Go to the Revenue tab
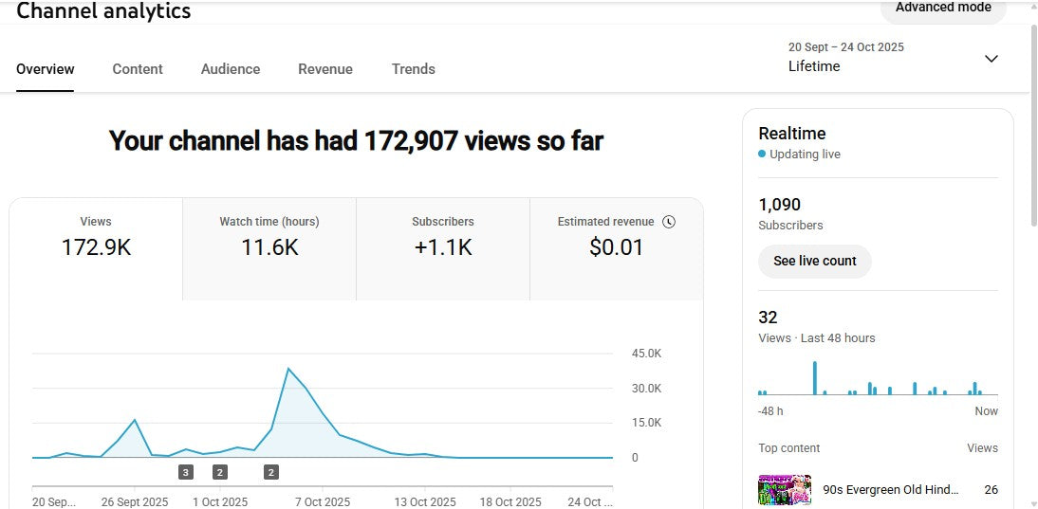This screenshot has height=509, width=1038. (325, 69)
